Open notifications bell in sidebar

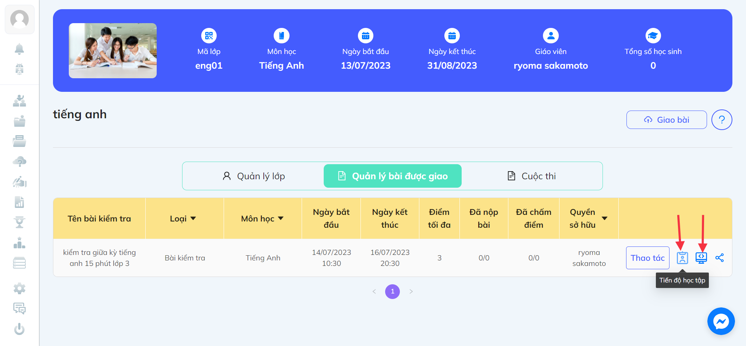[19, 49]
